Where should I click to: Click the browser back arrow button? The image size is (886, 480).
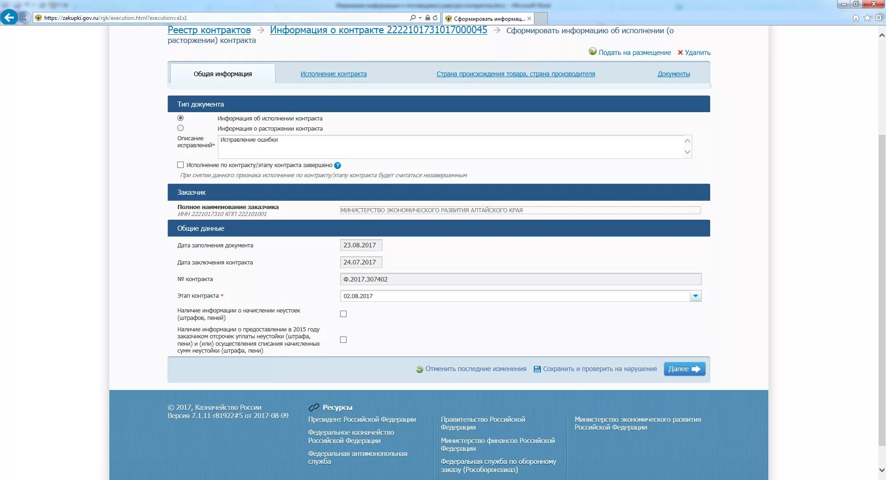pos(9,18)
